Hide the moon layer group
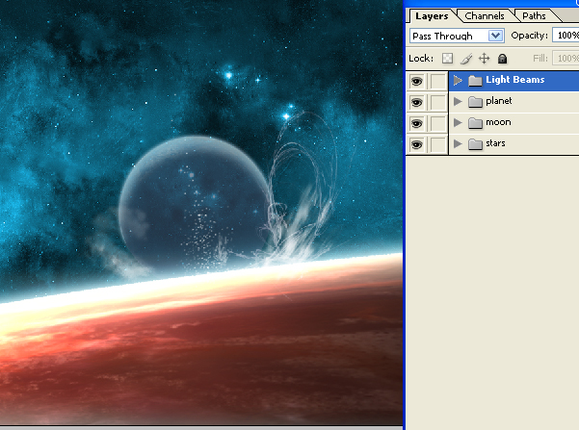579x430 pixels. coord(416,123)
